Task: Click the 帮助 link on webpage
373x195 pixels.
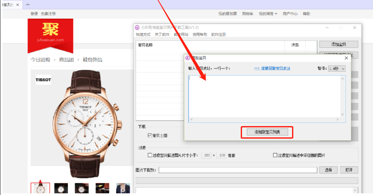Action: 306,14
